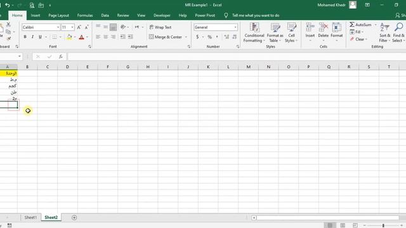Toggle Underline formatting
406x228 pixels.
pyautogui.click(x=40, y=37)
